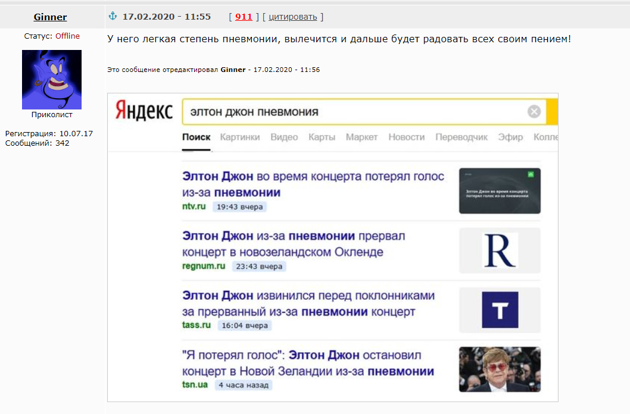Click the yellow search button edge
The width and height of the screenshot is (630, 414).
pyautogui.click(x=552, y=111)
